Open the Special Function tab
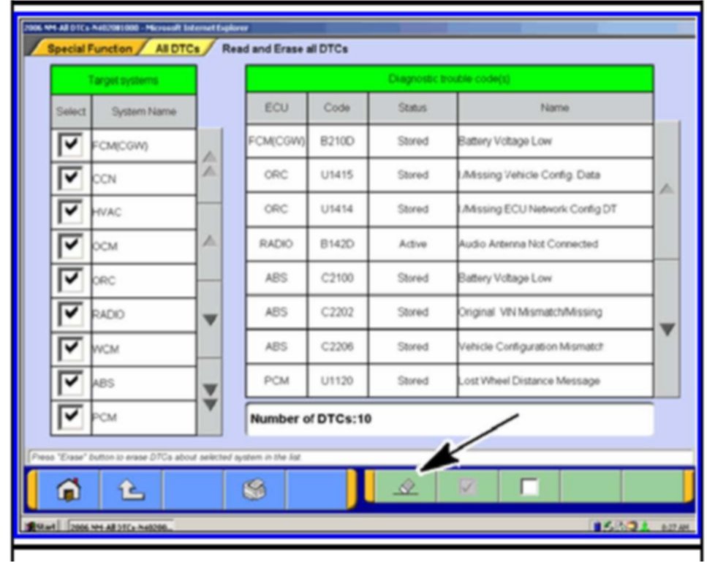The width and height of the screenshot is (707, 562). [89, 50]
